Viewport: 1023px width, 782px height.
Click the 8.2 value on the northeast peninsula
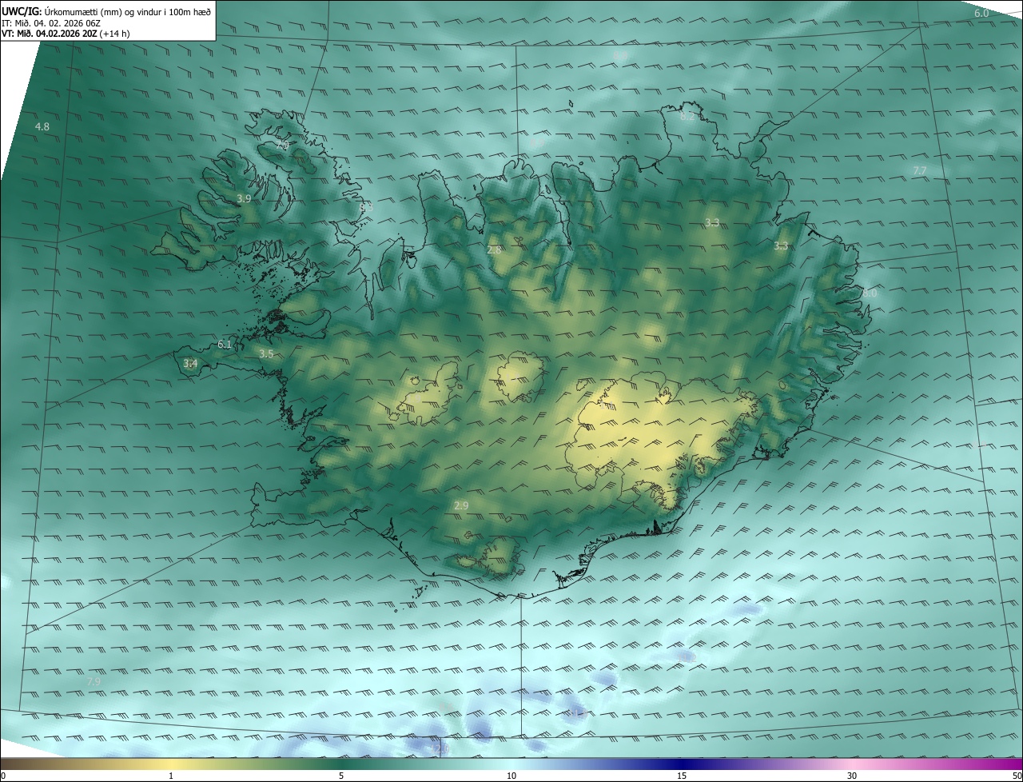point(687,117)
